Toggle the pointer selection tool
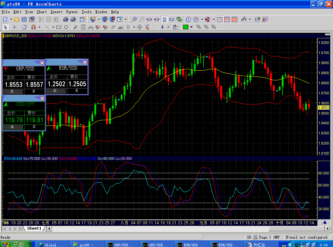 (5, 27)
